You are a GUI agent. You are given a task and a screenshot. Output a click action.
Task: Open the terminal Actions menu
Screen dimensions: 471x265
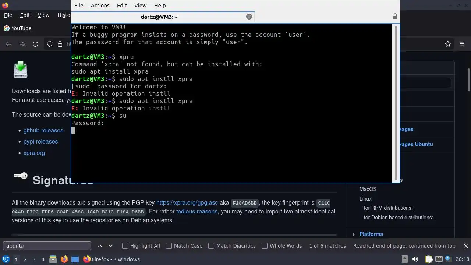click(100, 6)
